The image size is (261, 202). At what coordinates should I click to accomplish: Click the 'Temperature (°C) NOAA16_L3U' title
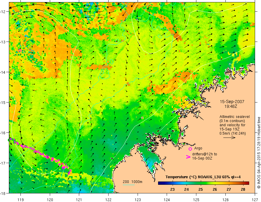193,177
